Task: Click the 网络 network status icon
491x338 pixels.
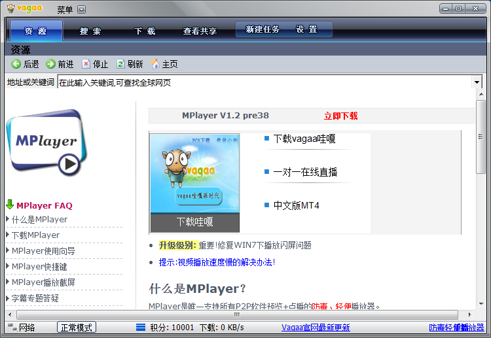Action: pos(12,328)
